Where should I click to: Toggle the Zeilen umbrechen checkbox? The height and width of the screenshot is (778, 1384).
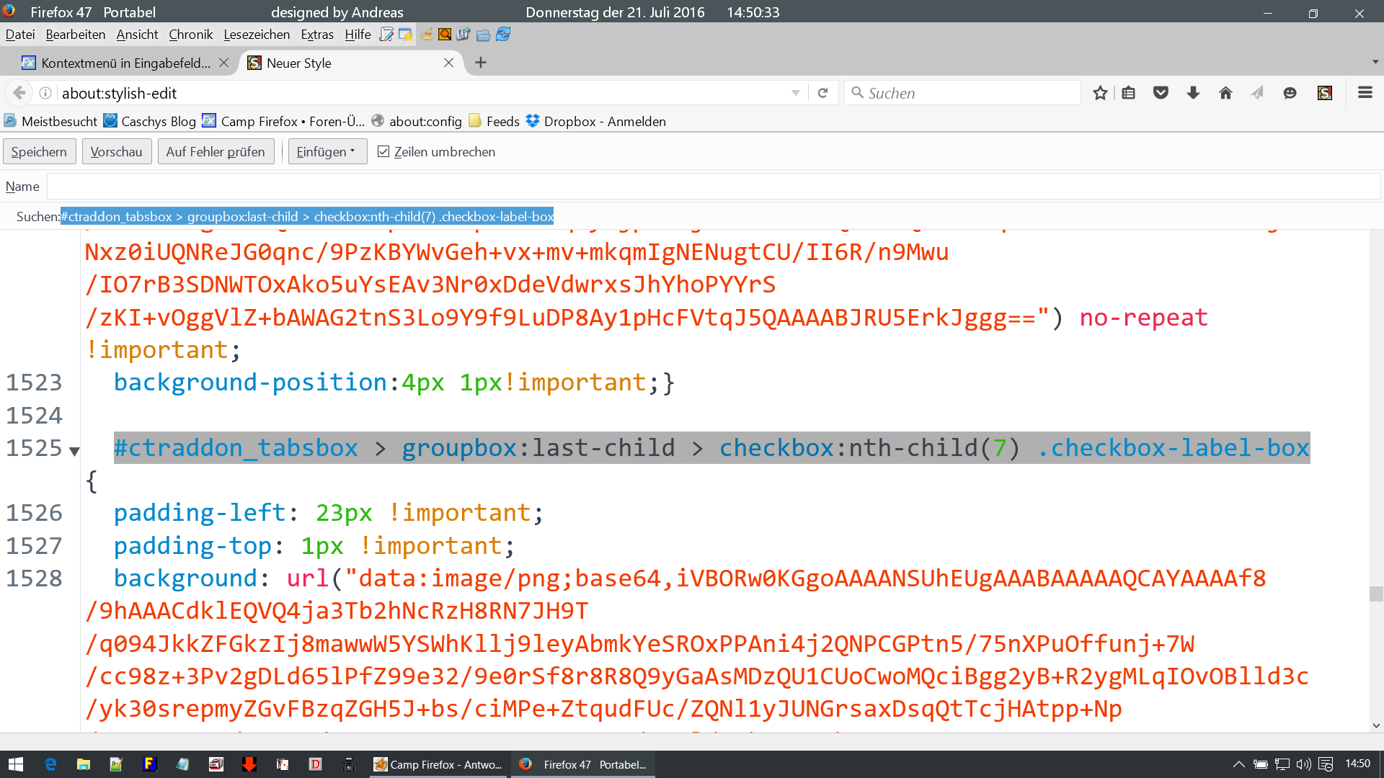coord(383,151)
